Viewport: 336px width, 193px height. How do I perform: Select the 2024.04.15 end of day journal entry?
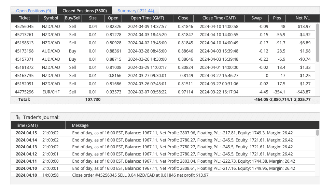(163, 133)
